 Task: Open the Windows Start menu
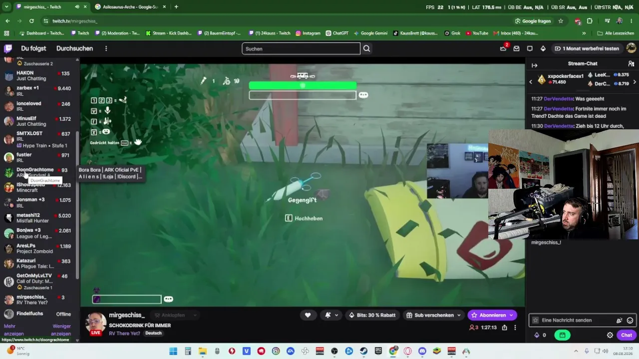(x=173, y=352)
